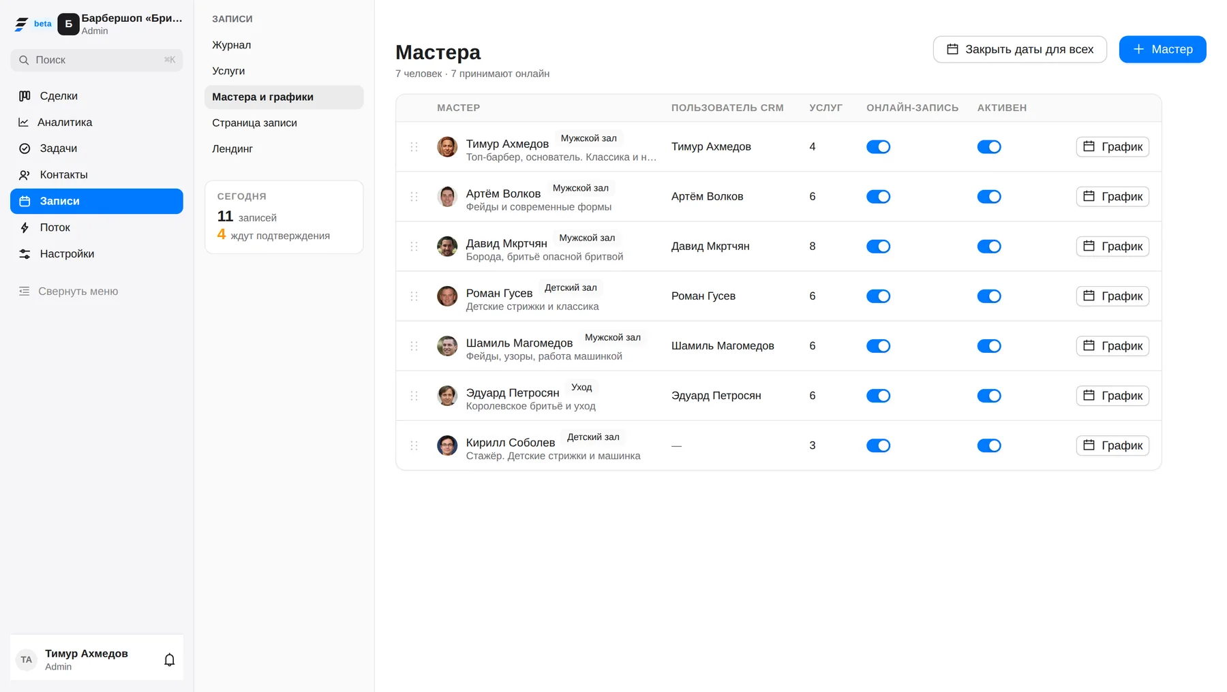The image size is (1227, 692).
Task: Open График for Тимур Ахмедов
Action: [x=1112, y=146]
